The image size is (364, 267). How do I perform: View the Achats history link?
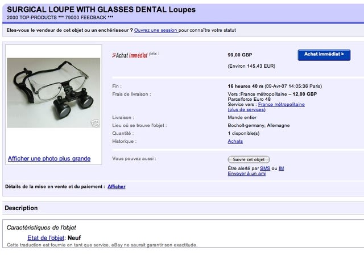coord(235,141)
